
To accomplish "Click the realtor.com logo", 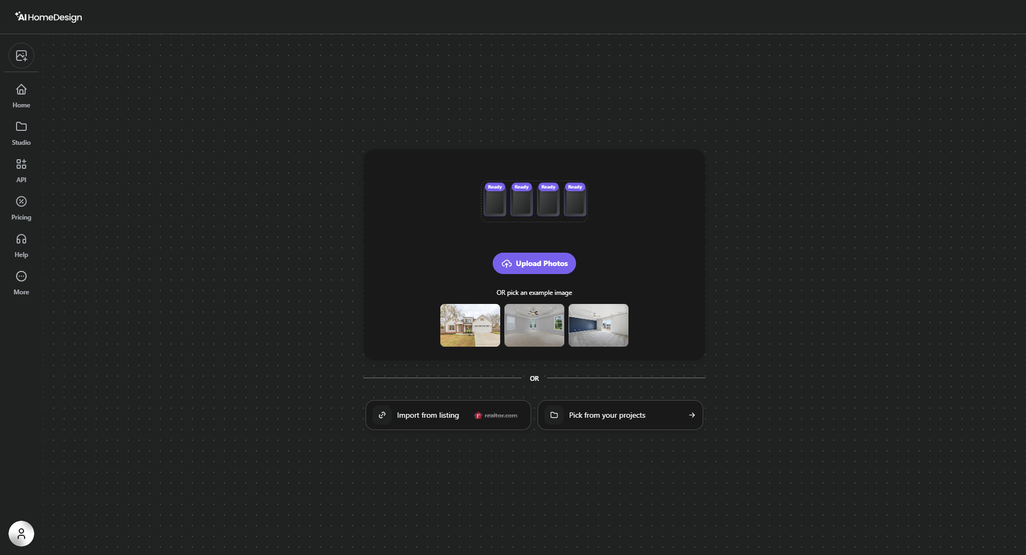I will tap(496, 416).
